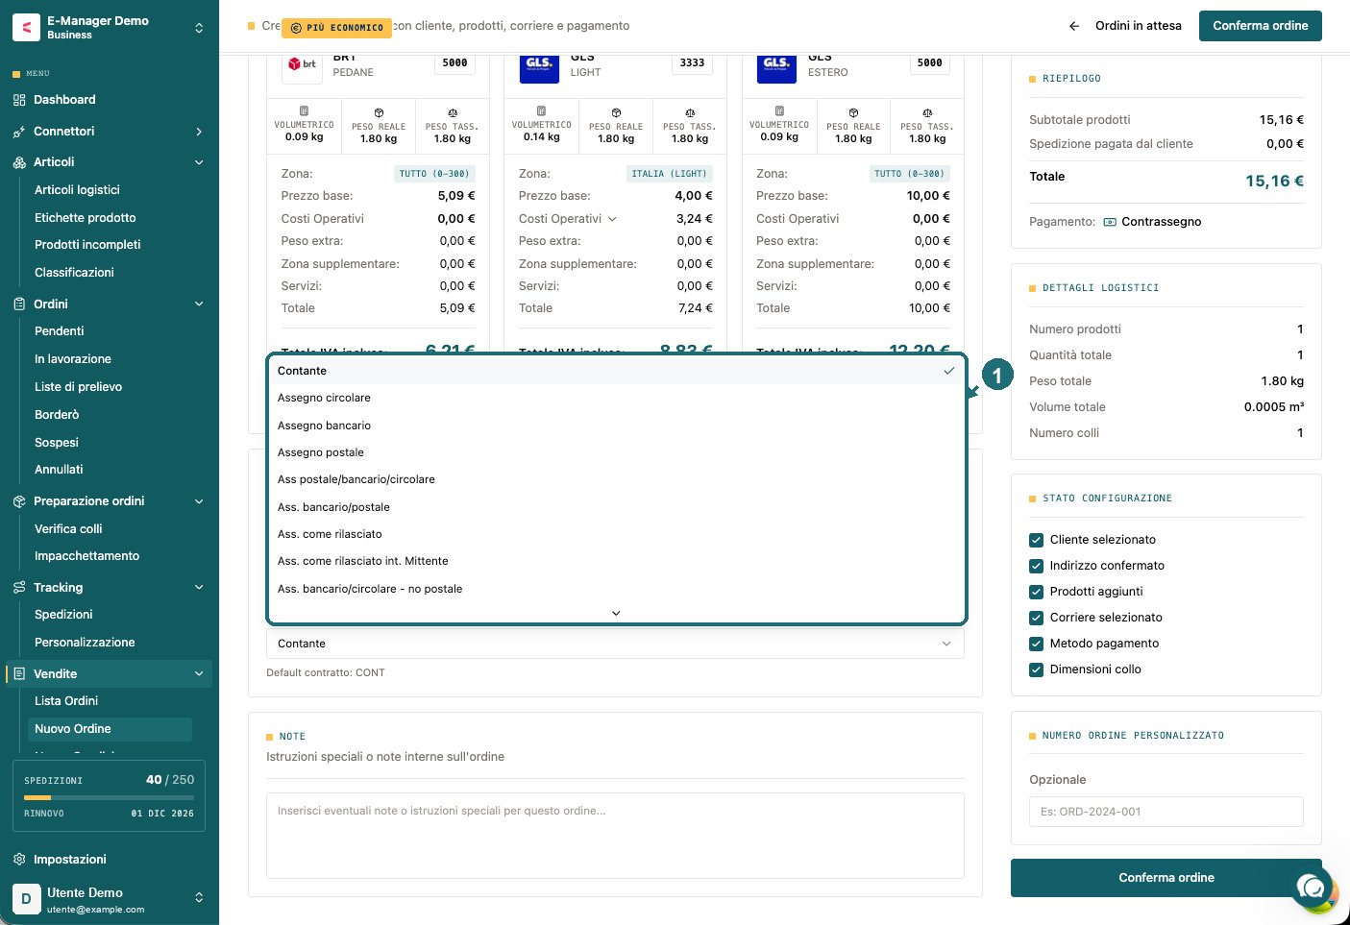Collapse the Tracking section chevron
This screenshot has height=925, width=1350.
pyautogui.click(x=199, y=588)
